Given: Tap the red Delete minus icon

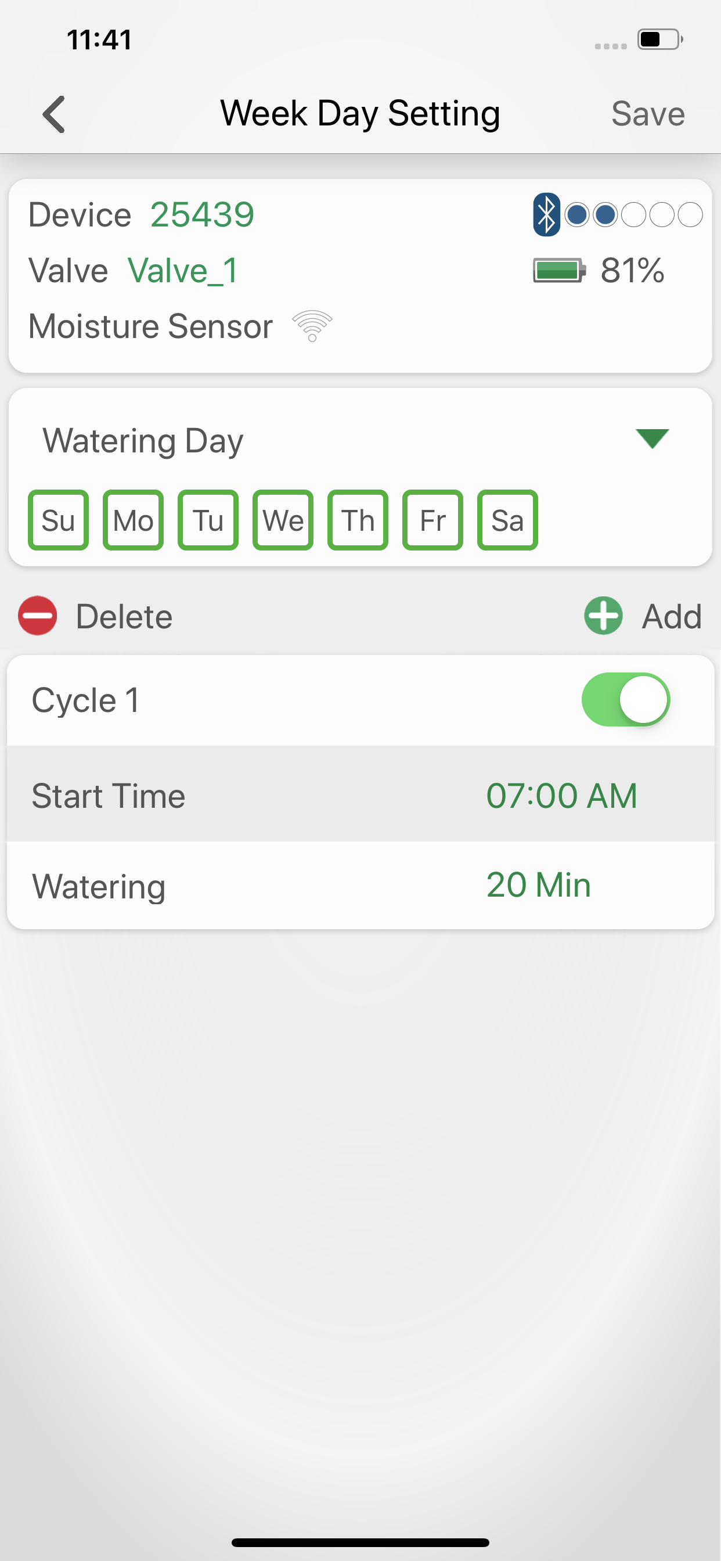Looking at the screenshot, I should [38, 616].
